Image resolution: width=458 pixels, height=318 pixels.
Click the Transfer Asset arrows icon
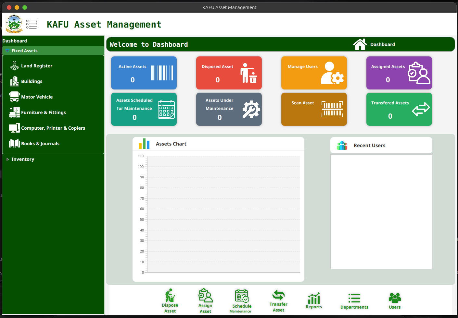tap(278, 295)
